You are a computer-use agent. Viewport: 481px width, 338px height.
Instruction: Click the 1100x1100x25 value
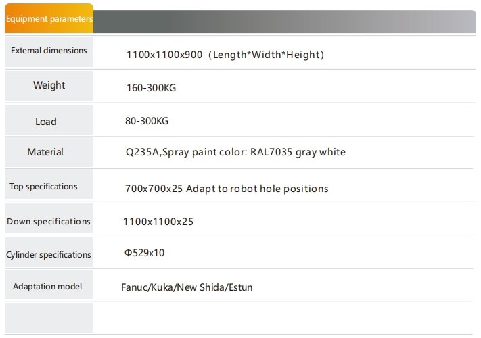click(158, 222)
